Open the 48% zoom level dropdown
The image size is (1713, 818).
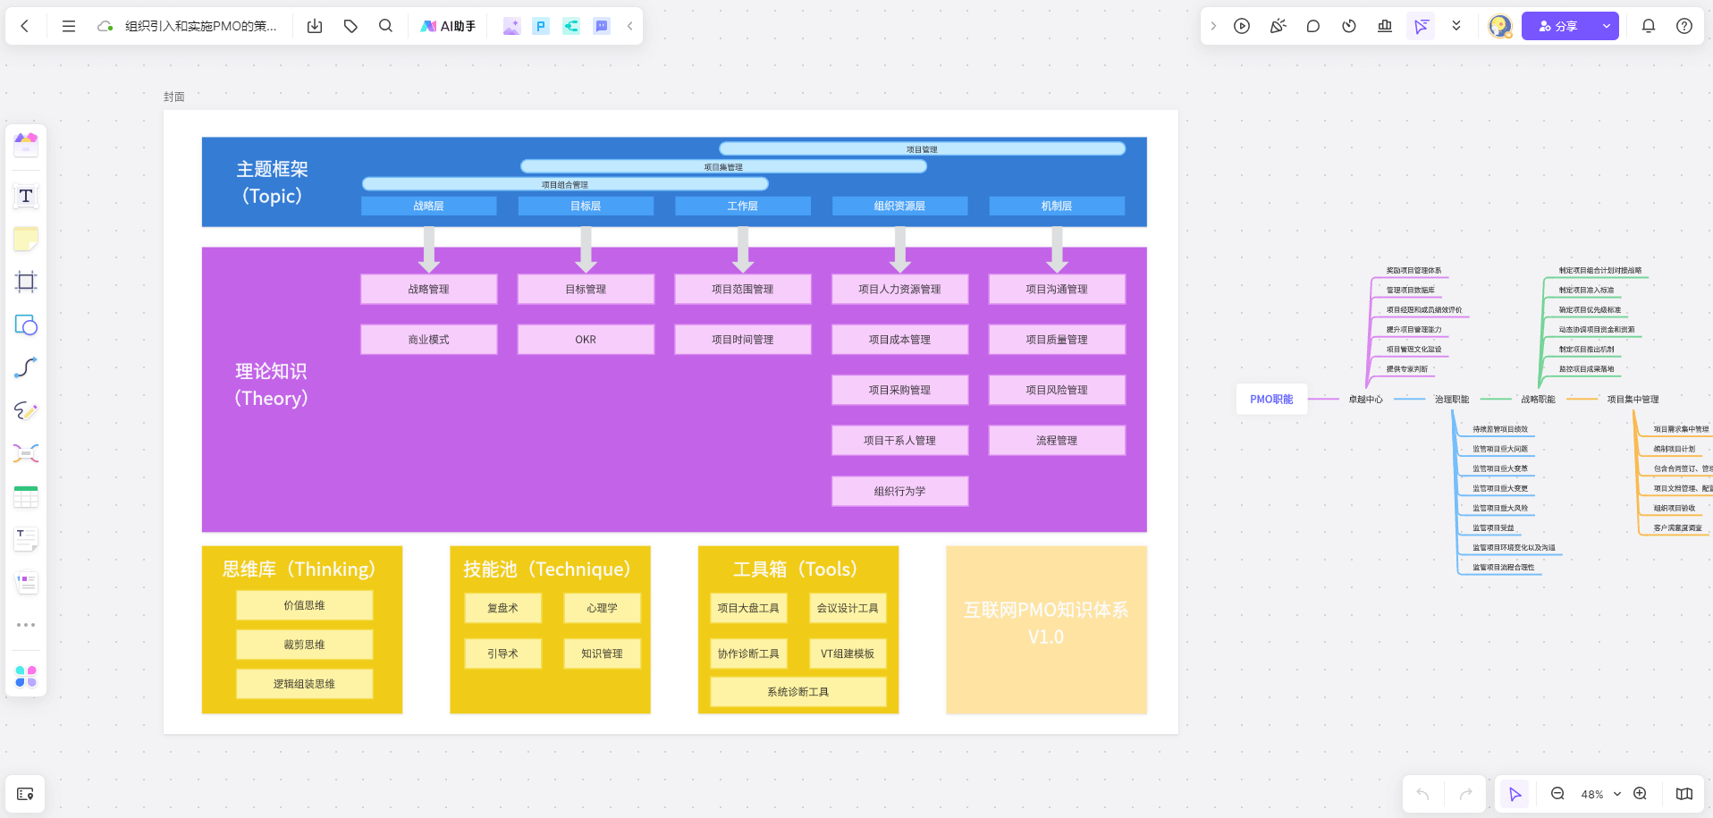1600,794
